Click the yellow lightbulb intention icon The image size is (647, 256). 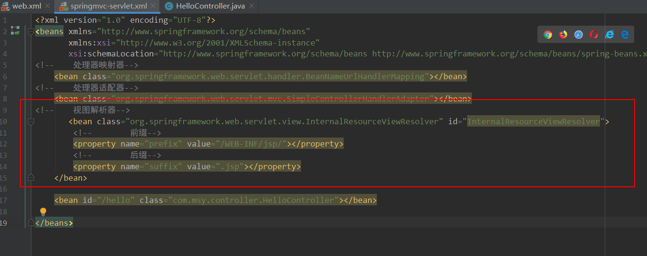click(x=43, y=211)
